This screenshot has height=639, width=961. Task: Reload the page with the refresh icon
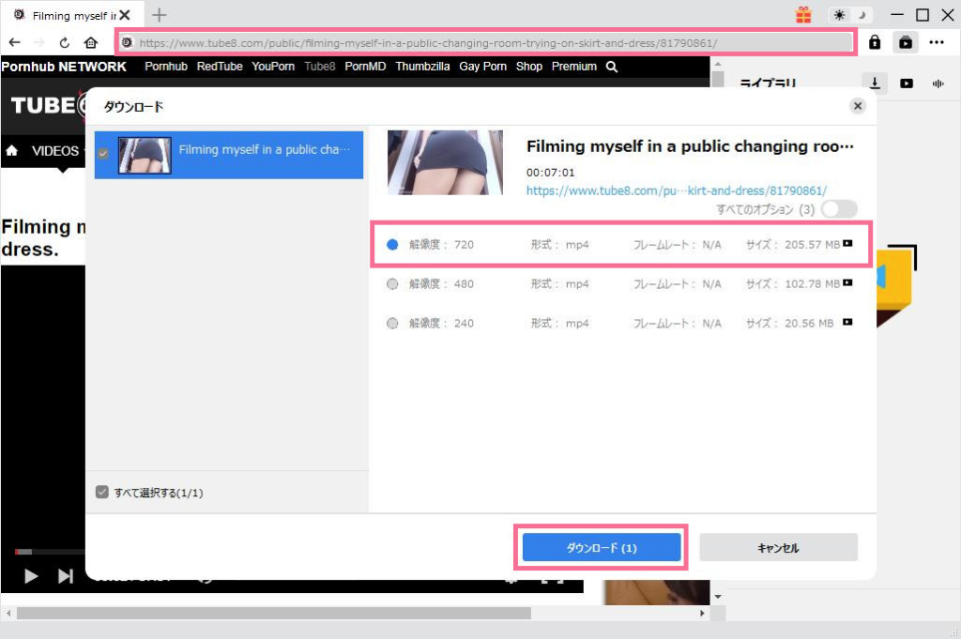[x=65, y=42]
